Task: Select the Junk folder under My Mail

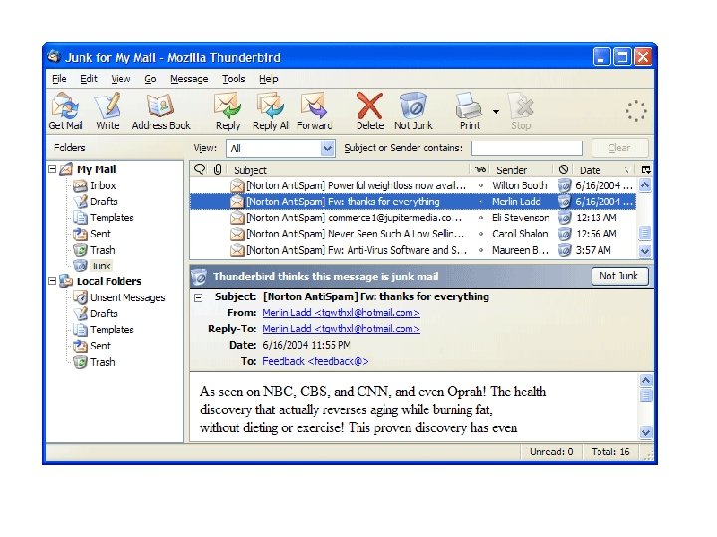Action: [92, 266]
